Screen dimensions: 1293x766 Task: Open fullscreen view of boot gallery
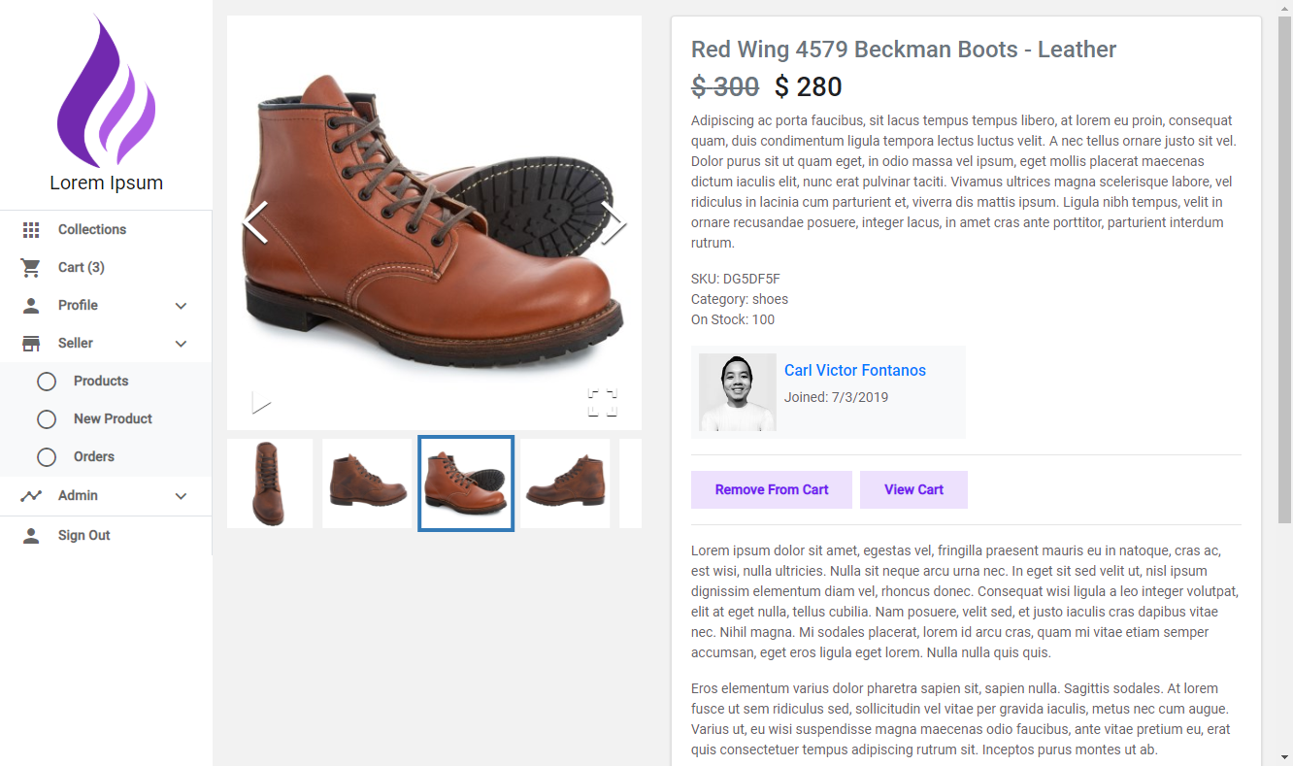click(x=603, y=403)
